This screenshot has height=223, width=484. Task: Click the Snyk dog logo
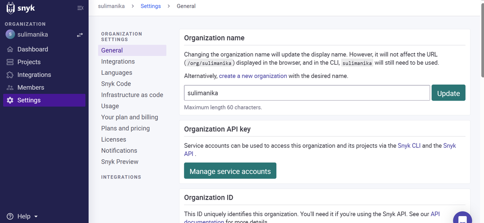click(10, 8)
